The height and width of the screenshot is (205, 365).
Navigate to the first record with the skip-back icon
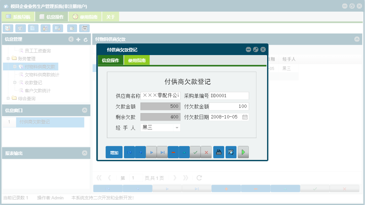pyautogui.click(x=129, y=152)
